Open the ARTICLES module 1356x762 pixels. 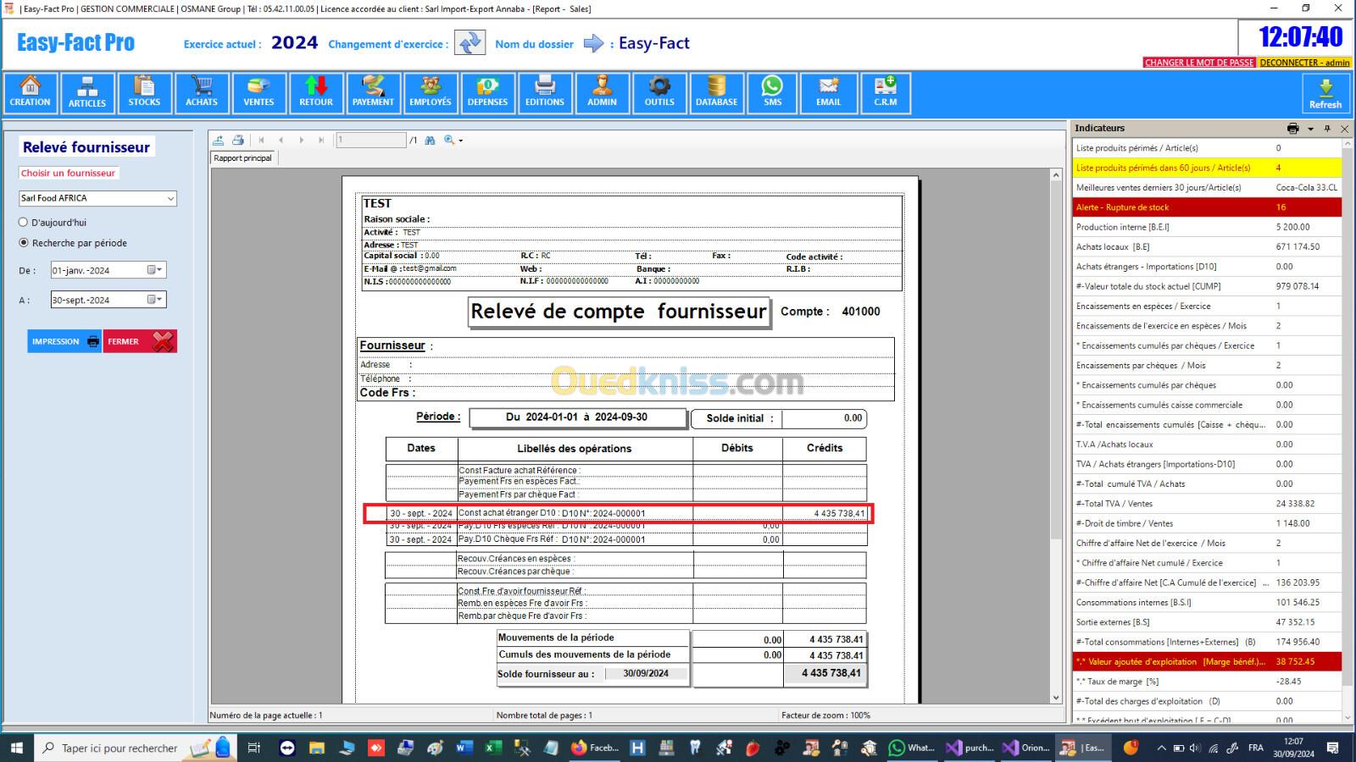pyautogui.click(x=87, y=92)
